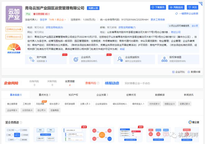Switch to the 数据解读 tab
This screenshot has height=144, width=205.
tap(160, 95)
